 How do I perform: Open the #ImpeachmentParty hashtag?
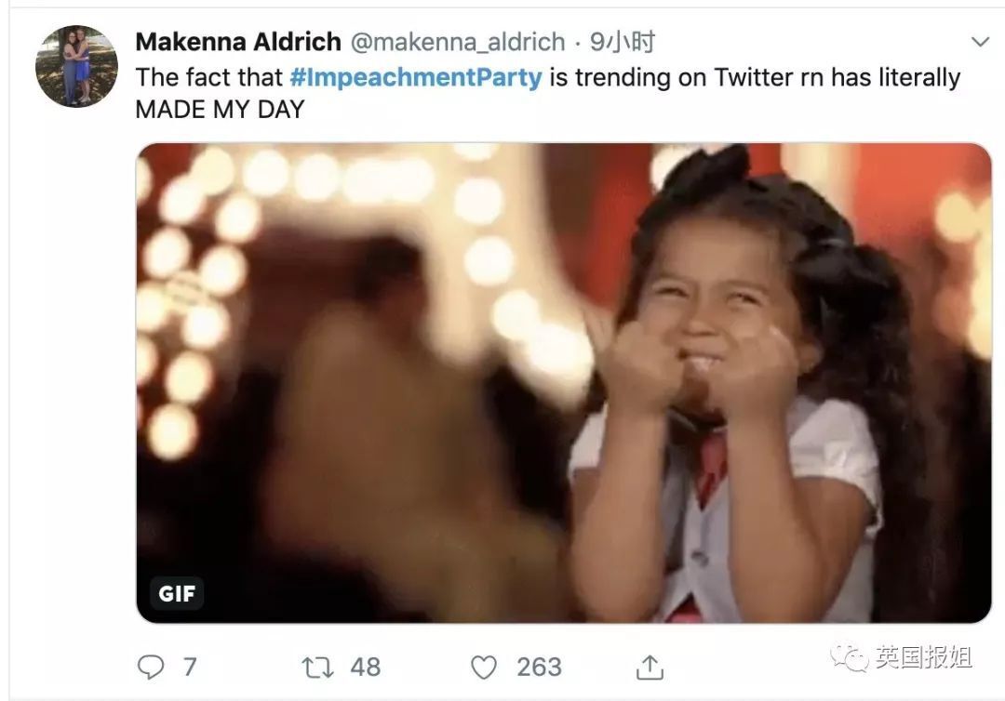tap(415, 77)
